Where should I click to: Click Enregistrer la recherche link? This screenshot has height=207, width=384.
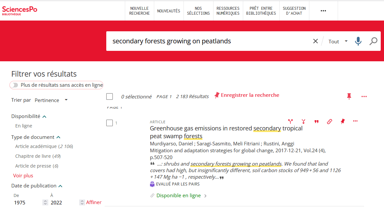tap(247, 95)
